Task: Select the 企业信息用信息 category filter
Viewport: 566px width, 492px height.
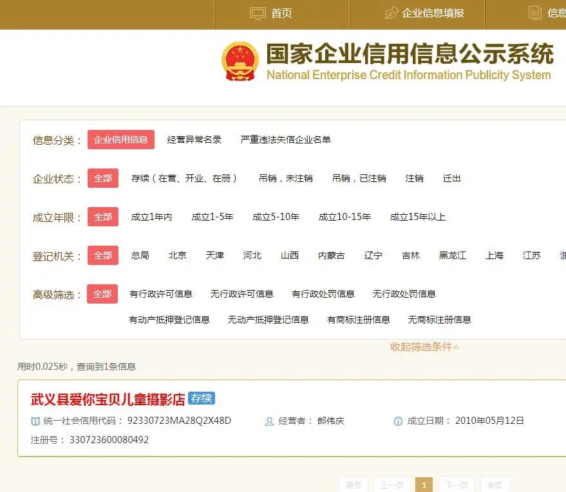Action: click(121, 140)
